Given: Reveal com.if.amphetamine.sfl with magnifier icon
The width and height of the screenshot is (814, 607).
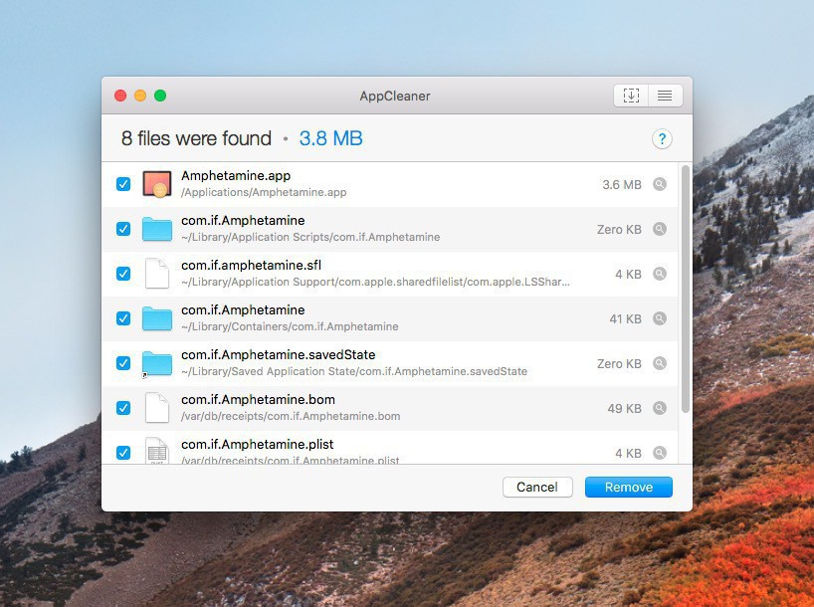Looking at the screenshot, I should tap(660, 274).
